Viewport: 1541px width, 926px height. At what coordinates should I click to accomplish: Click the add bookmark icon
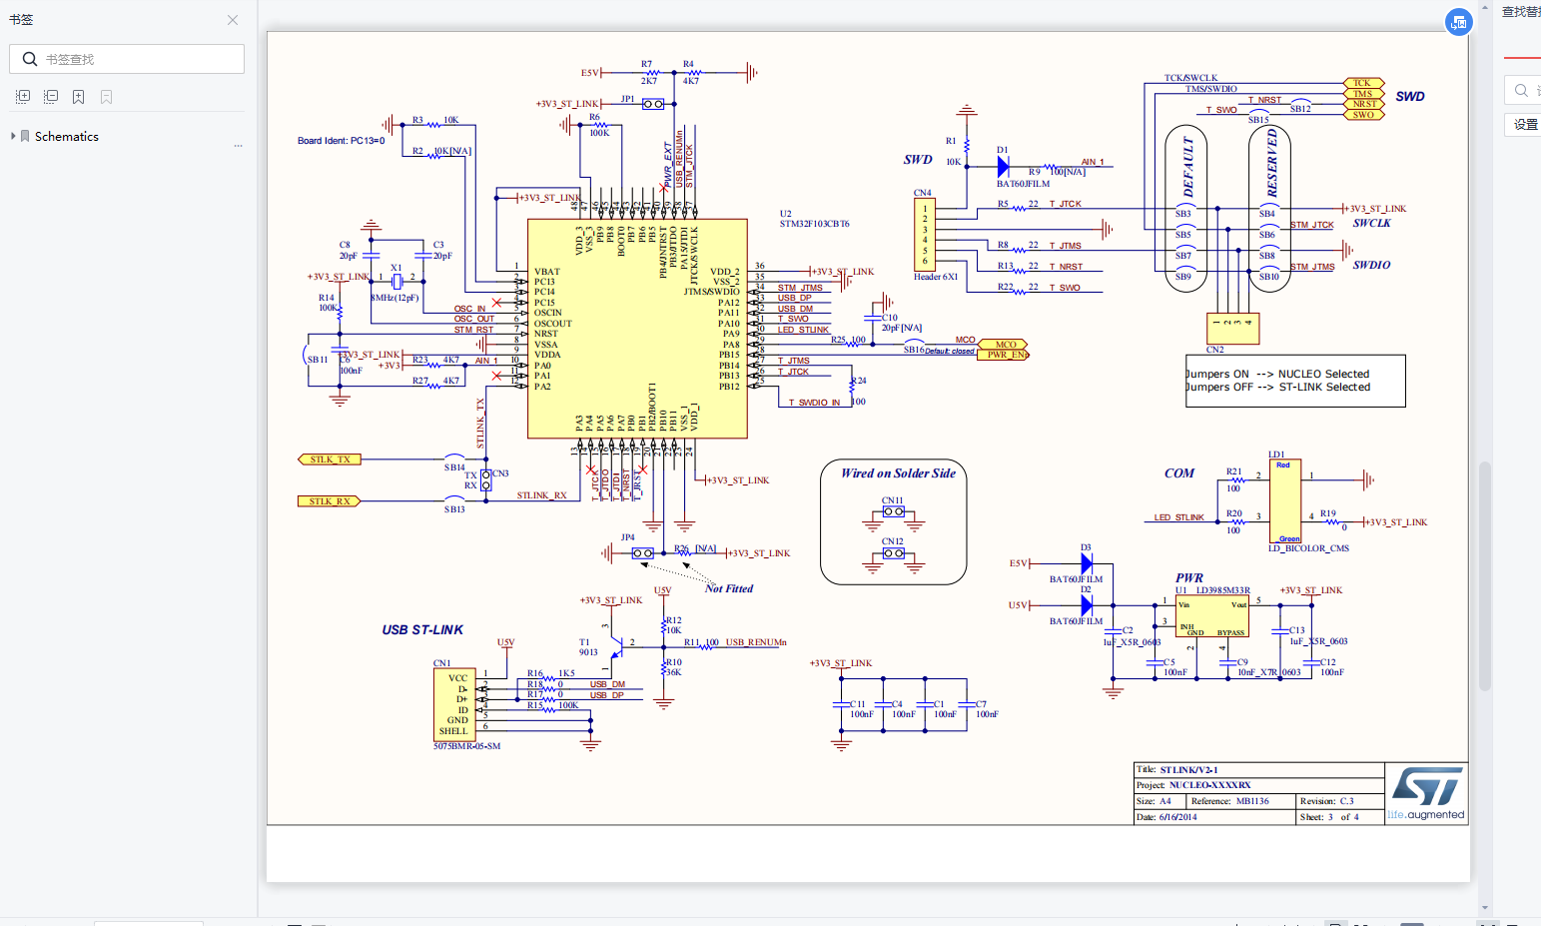(78, 96)
